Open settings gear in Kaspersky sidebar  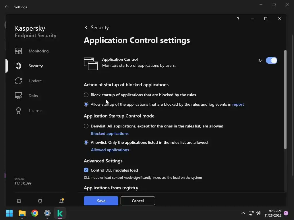pyautogui.click(x=19, y=201)
